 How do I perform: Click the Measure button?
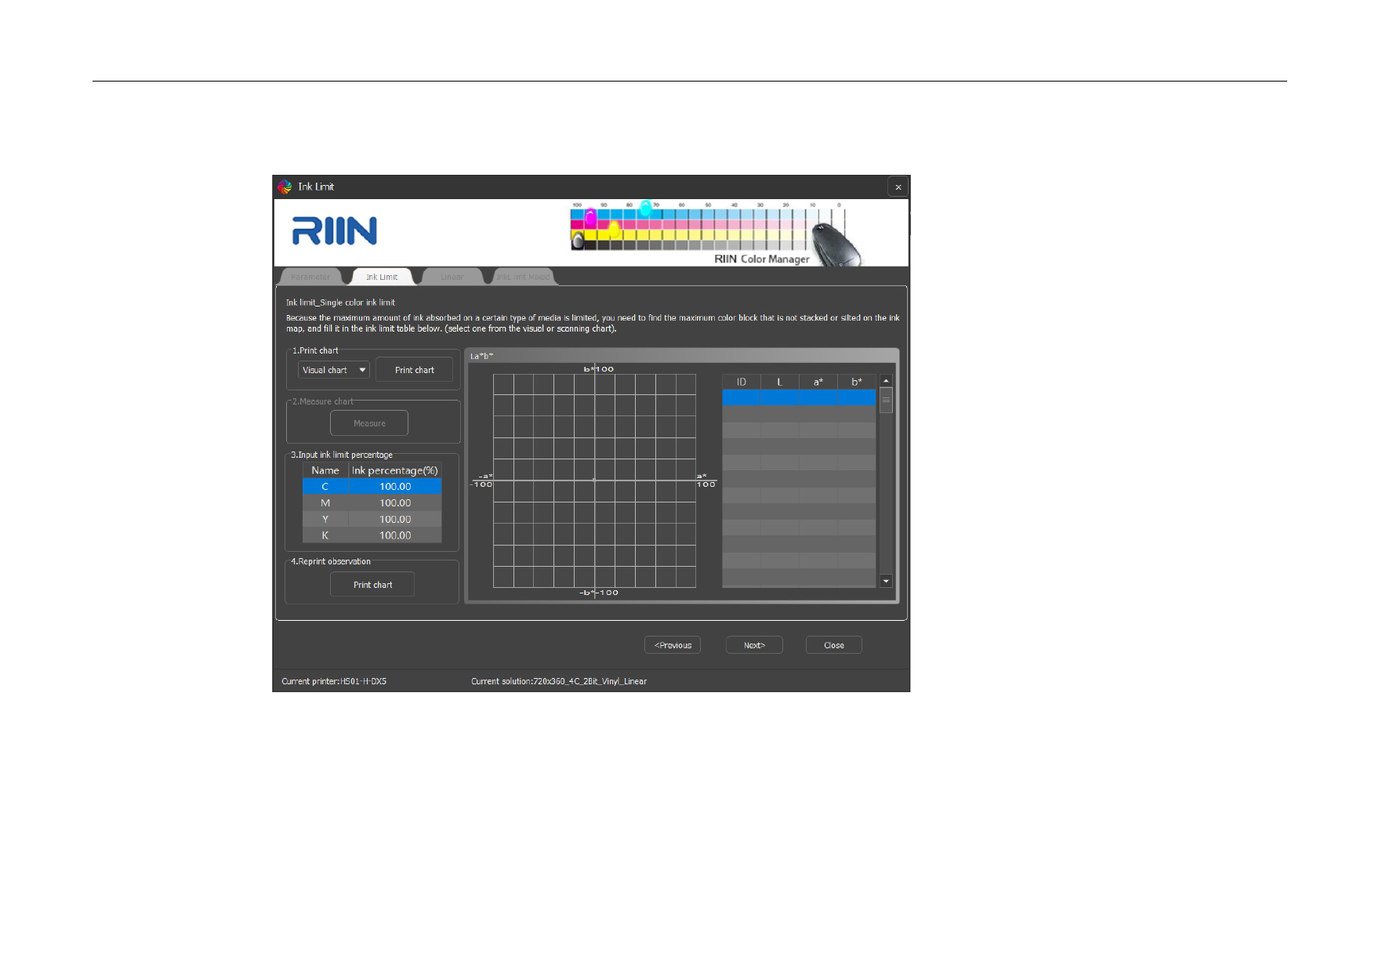pos(369,423)
